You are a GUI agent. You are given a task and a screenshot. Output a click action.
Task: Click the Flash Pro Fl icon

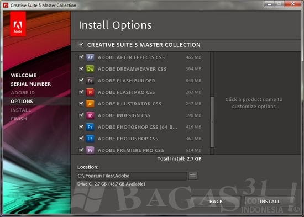[90, 92]
